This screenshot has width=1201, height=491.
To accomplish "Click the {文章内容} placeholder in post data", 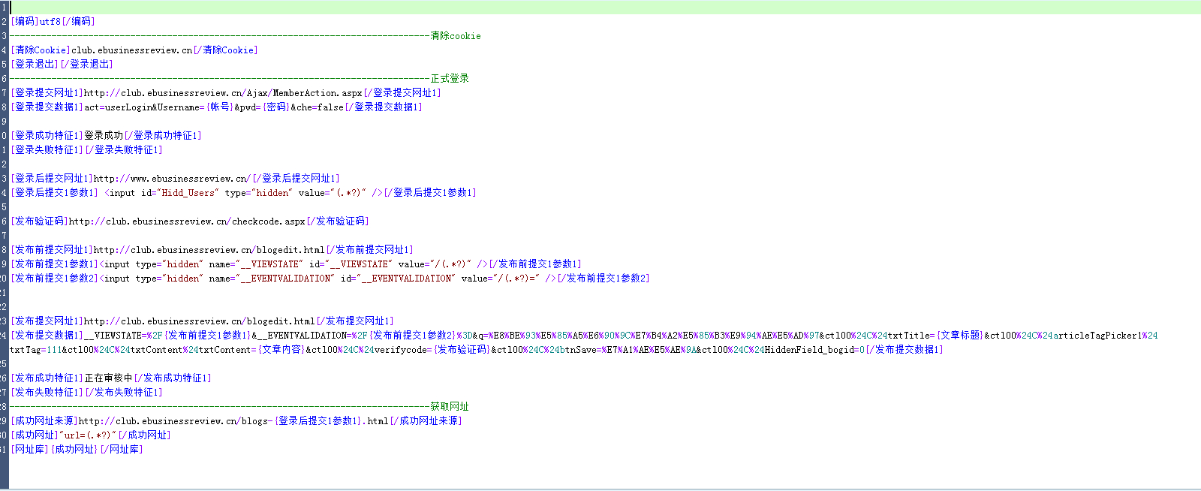I will pyautogui.click(x=281, y=350).
